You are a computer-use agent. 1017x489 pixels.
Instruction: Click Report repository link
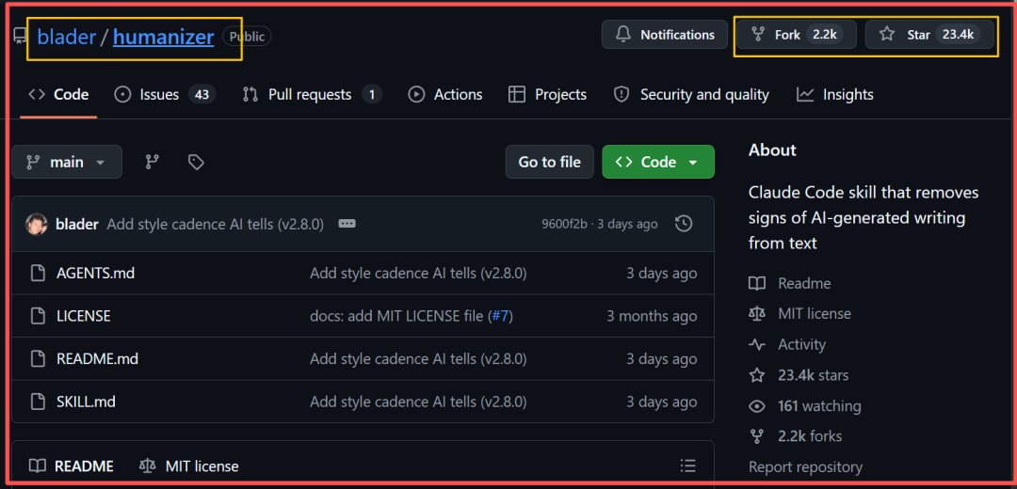pyautogui.click(x=805, y=467)
